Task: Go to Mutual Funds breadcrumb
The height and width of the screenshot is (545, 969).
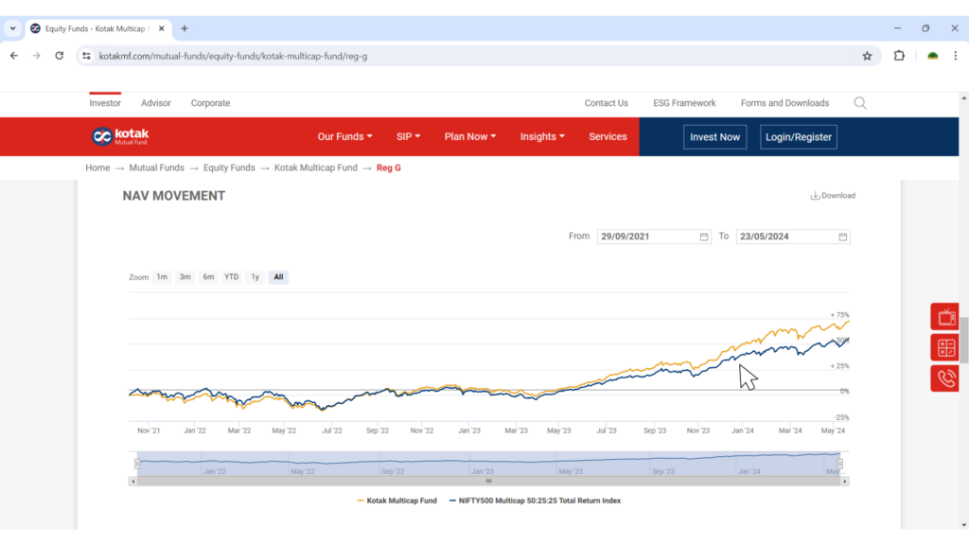Action: tap(156, 167)
